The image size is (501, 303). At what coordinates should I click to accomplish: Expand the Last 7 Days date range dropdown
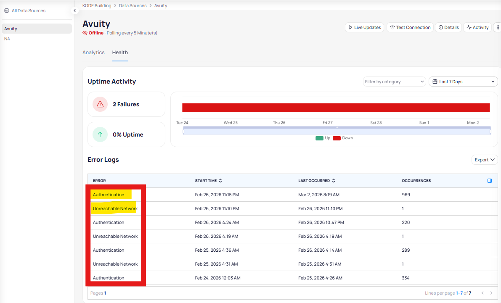[463, 82]
